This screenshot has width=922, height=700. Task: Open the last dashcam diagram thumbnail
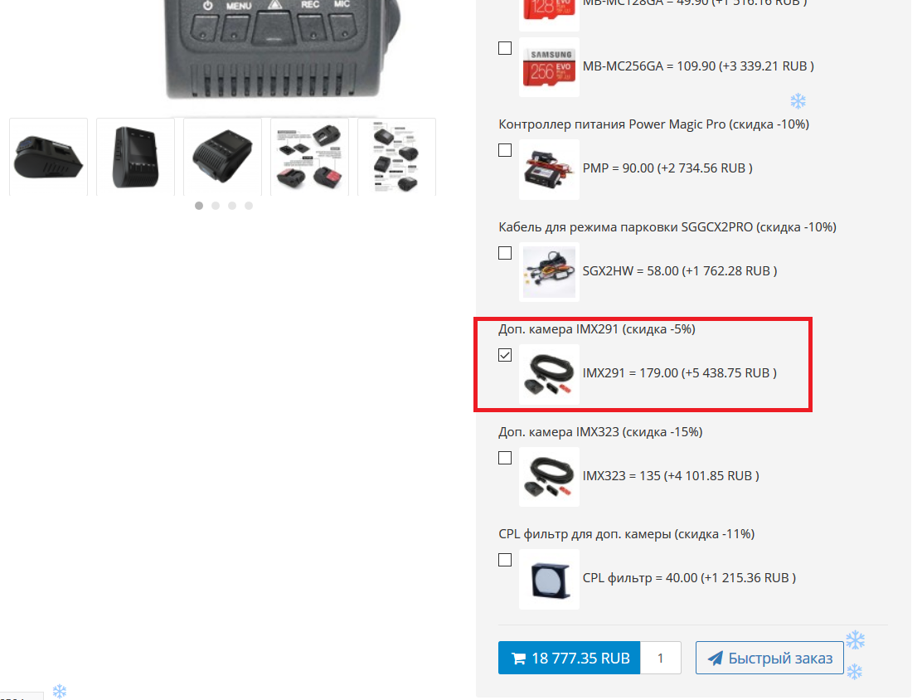click(397, 157)
